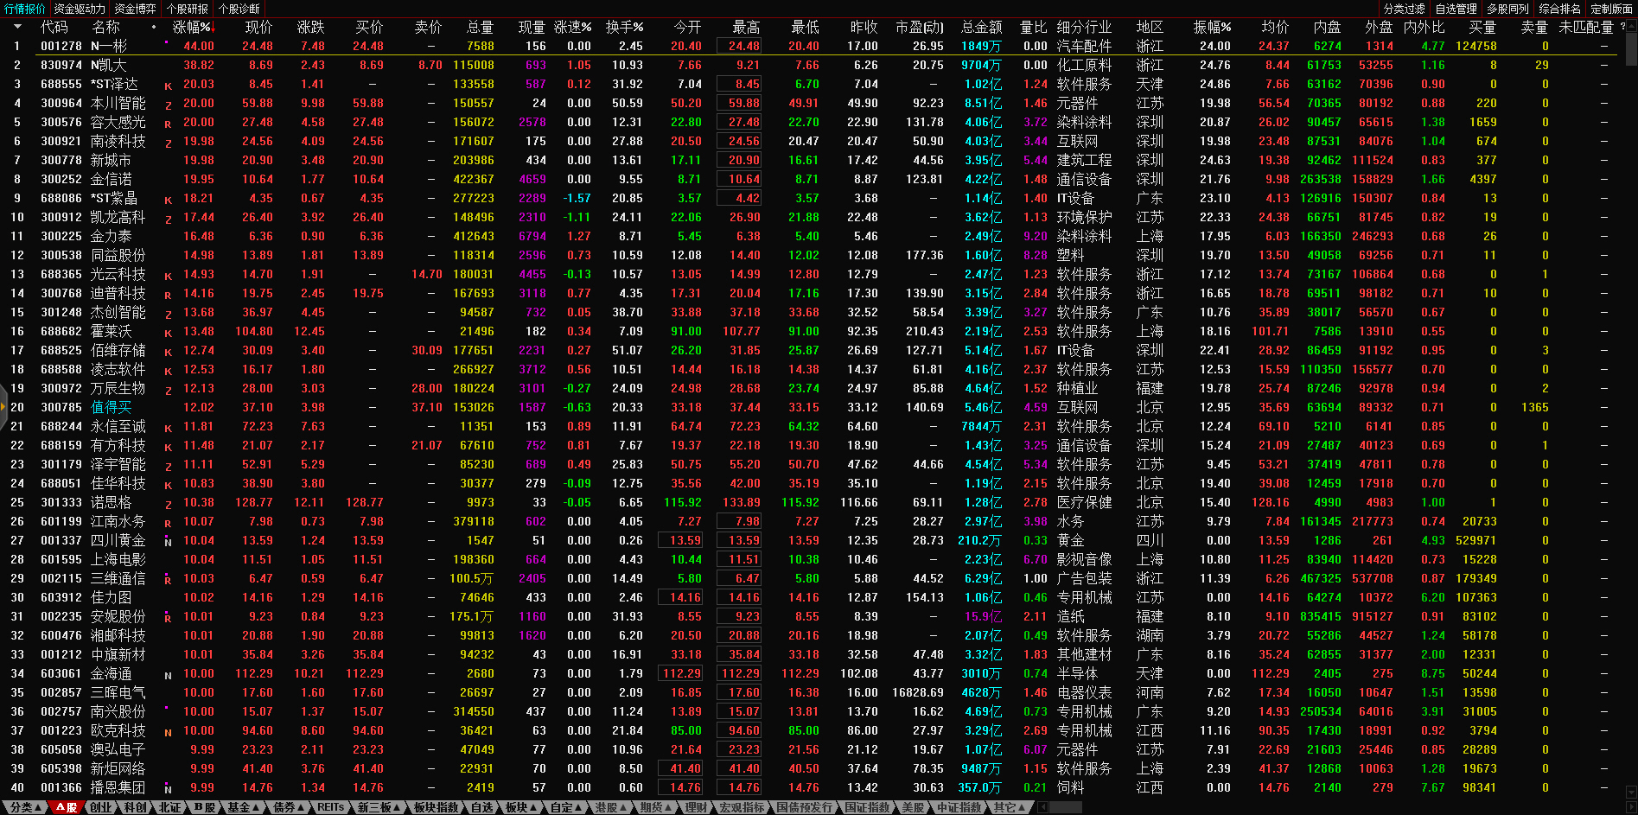Open 定制版面 layout button
This screenshot has height=815, width=1638.
(1611, 9)
